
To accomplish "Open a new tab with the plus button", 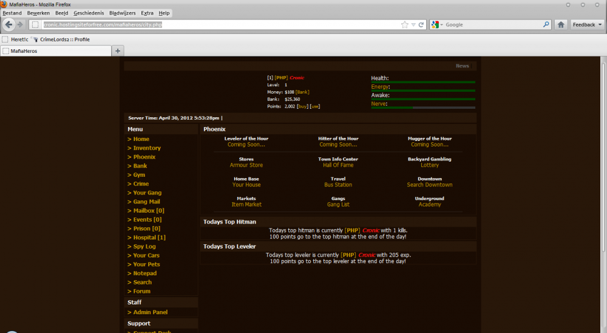I will [x=118, y=51].
